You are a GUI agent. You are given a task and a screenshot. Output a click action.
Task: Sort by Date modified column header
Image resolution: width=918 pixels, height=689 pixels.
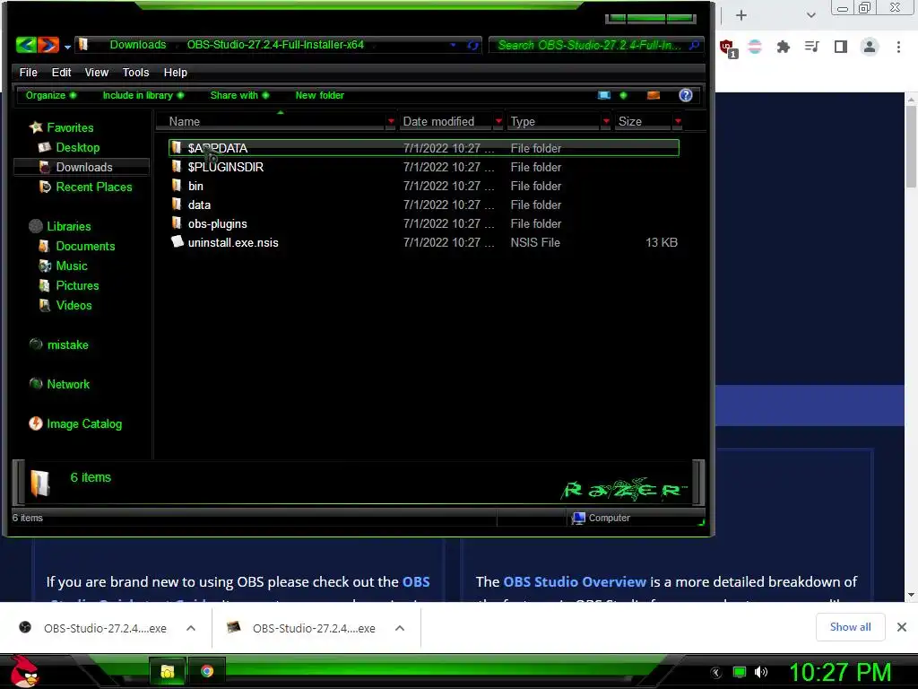[x=446, y=121]
